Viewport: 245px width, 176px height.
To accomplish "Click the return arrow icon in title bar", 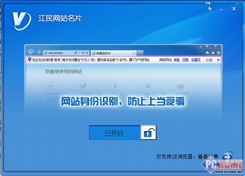I will click(x=210, y=8).
